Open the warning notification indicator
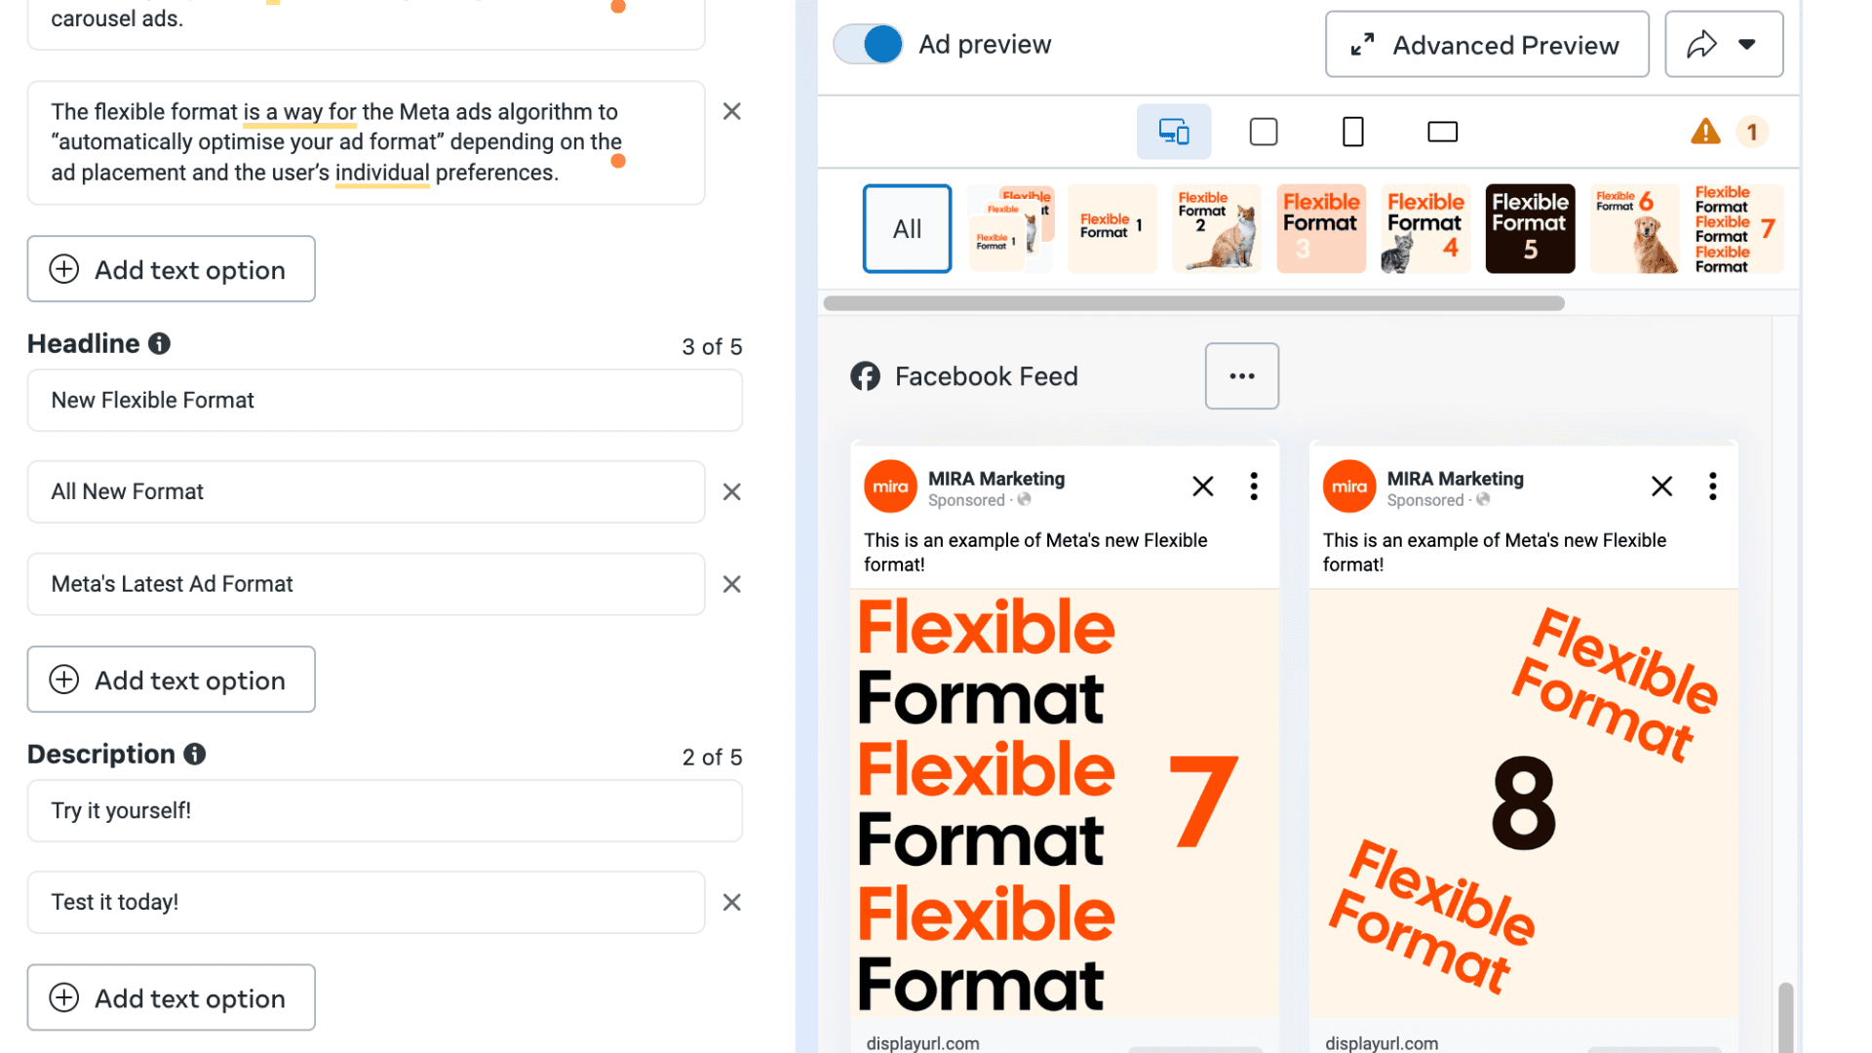 coord(1704,132)
